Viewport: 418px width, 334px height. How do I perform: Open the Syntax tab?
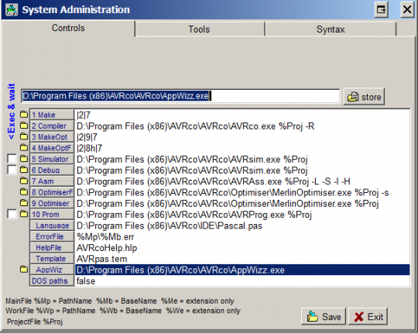(331, 29)
